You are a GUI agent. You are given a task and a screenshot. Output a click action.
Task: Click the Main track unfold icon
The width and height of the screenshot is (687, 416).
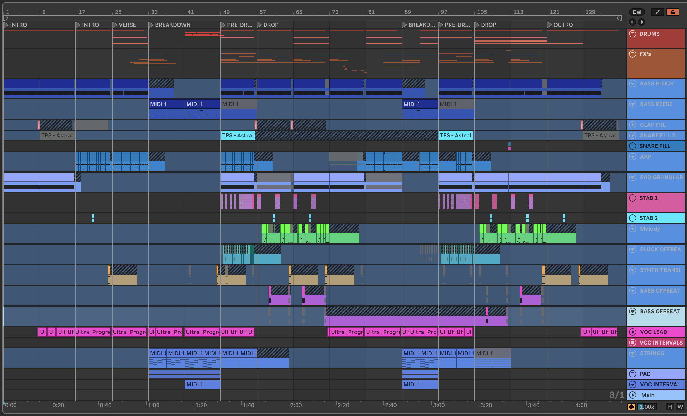pos(633,395)
